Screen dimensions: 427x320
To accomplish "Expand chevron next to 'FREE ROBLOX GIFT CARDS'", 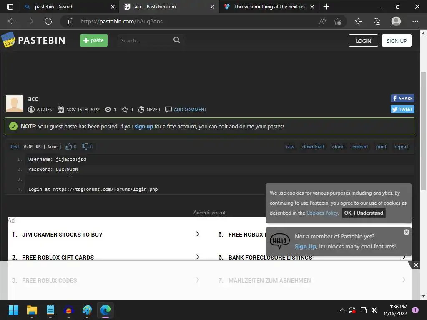I will click(197, 257).
